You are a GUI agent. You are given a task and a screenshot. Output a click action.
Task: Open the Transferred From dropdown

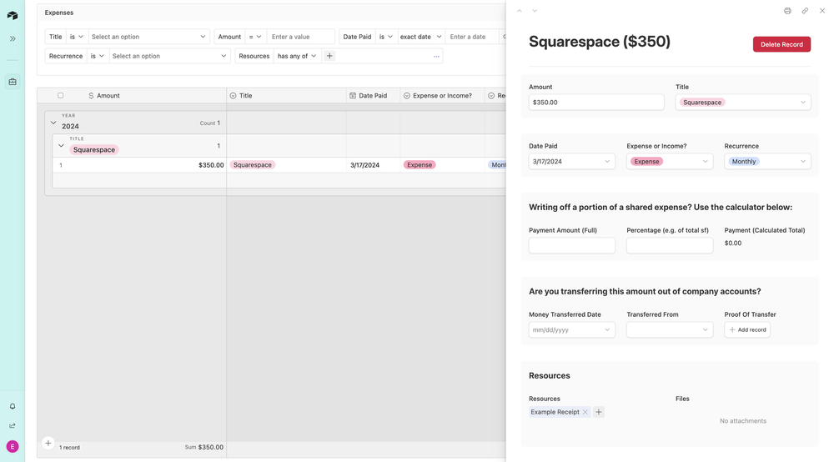[670, 329]
